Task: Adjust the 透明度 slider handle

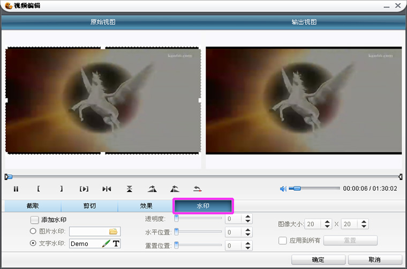Action: 177,219
